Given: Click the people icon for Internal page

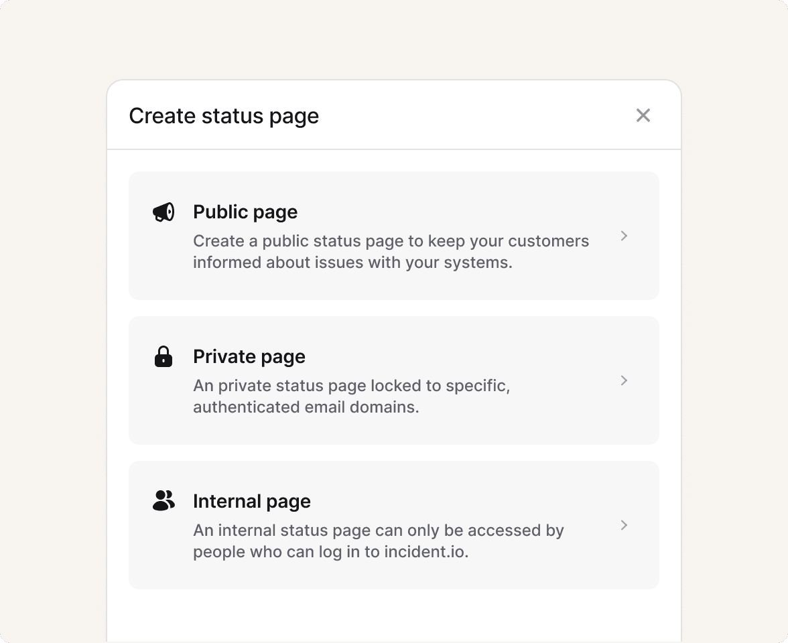Looking at the screenshot, I should tap(163, 500).
